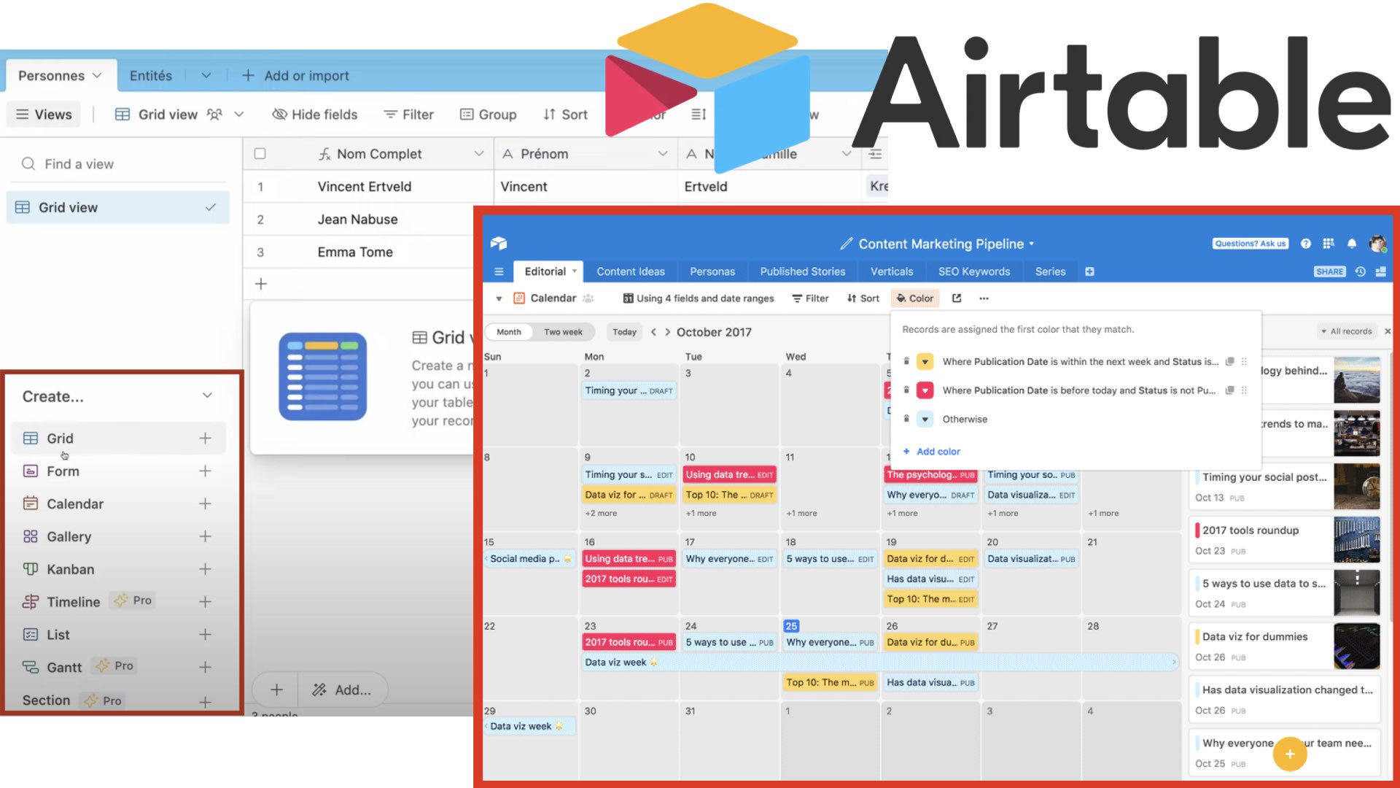Select the Month view toggle
Screen dimensions: 1400x788
509,332
